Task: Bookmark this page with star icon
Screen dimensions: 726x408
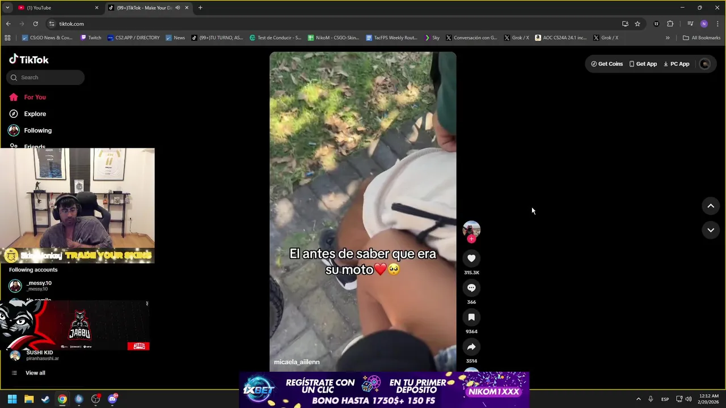Action: tap(638, 24)
